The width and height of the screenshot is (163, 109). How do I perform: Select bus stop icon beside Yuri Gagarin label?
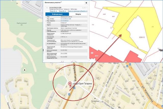coord(74,88)
